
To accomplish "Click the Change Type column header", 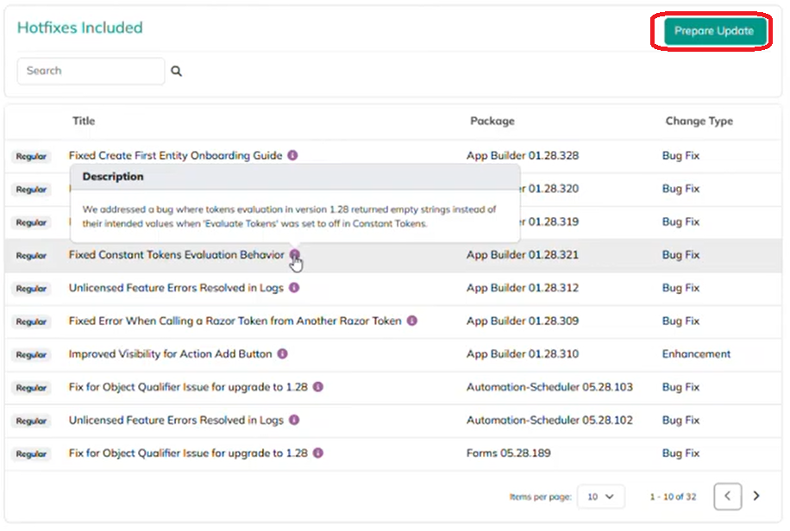I will pos(699,122).
